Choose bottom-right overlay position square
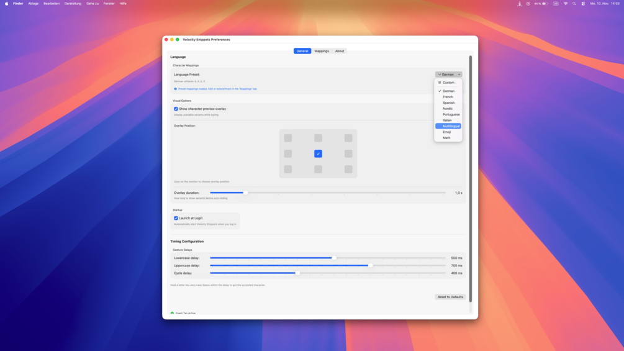Screen dimensions: 624x351 [348, 169]
